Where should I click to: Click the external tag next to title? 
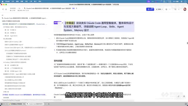[x=73, y=9]
